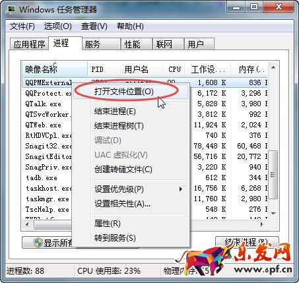Sort by the PID column header
This screenshot has height=283, width=299.
tap(104, 69)
